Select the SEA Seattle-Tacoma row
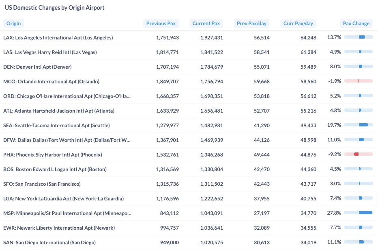The image size is (378, 250). 189,125
